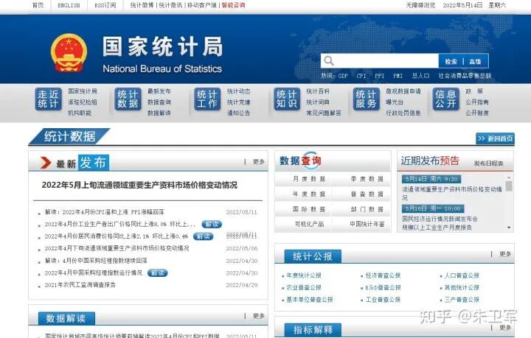This screenshot has height=338, width=531.
Task: Open 2021年农民工监测调查报告
Action: click(x=80, y=285)
